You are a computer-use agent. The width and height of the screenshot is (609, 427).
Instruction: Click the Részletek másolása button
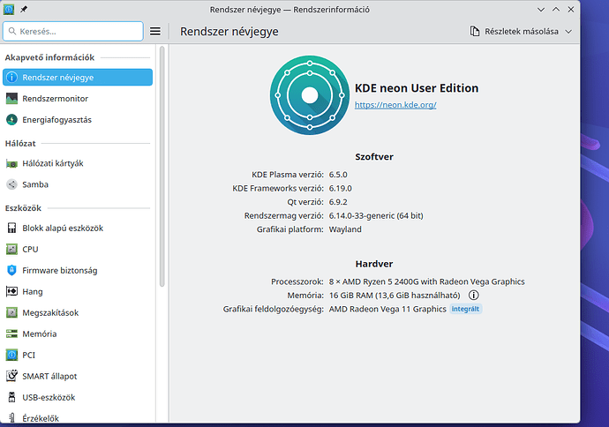tap(521, 32)
